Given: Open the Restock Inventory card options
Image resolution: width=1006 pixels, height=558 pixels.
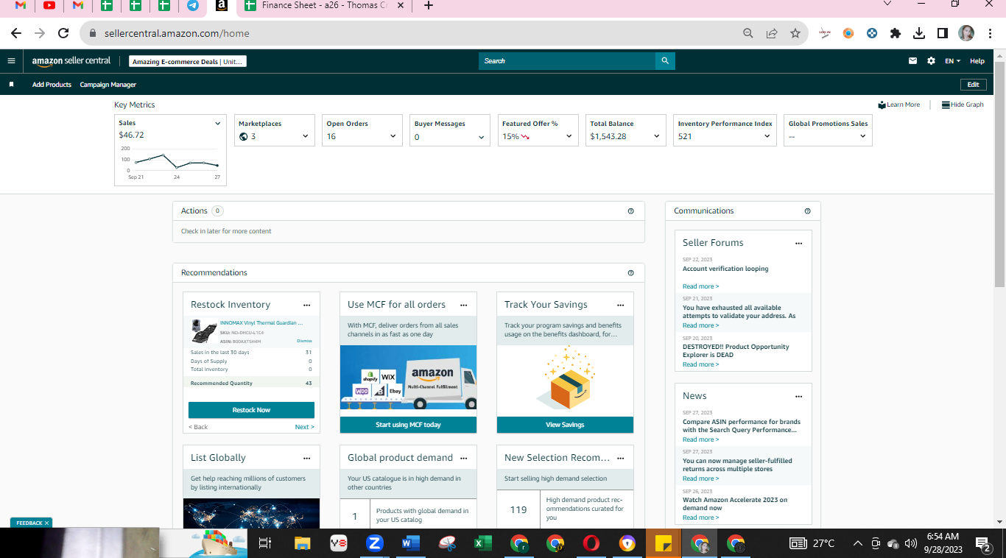Looking at the screenshot, I should pyautogui.click(x=307, y=305).
